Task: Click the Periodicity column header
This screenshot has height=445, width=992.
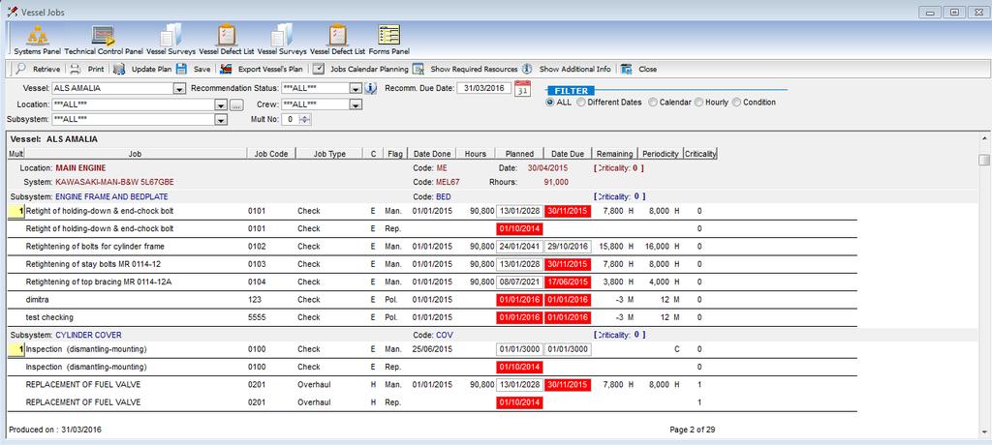Action: coord(661,154)
